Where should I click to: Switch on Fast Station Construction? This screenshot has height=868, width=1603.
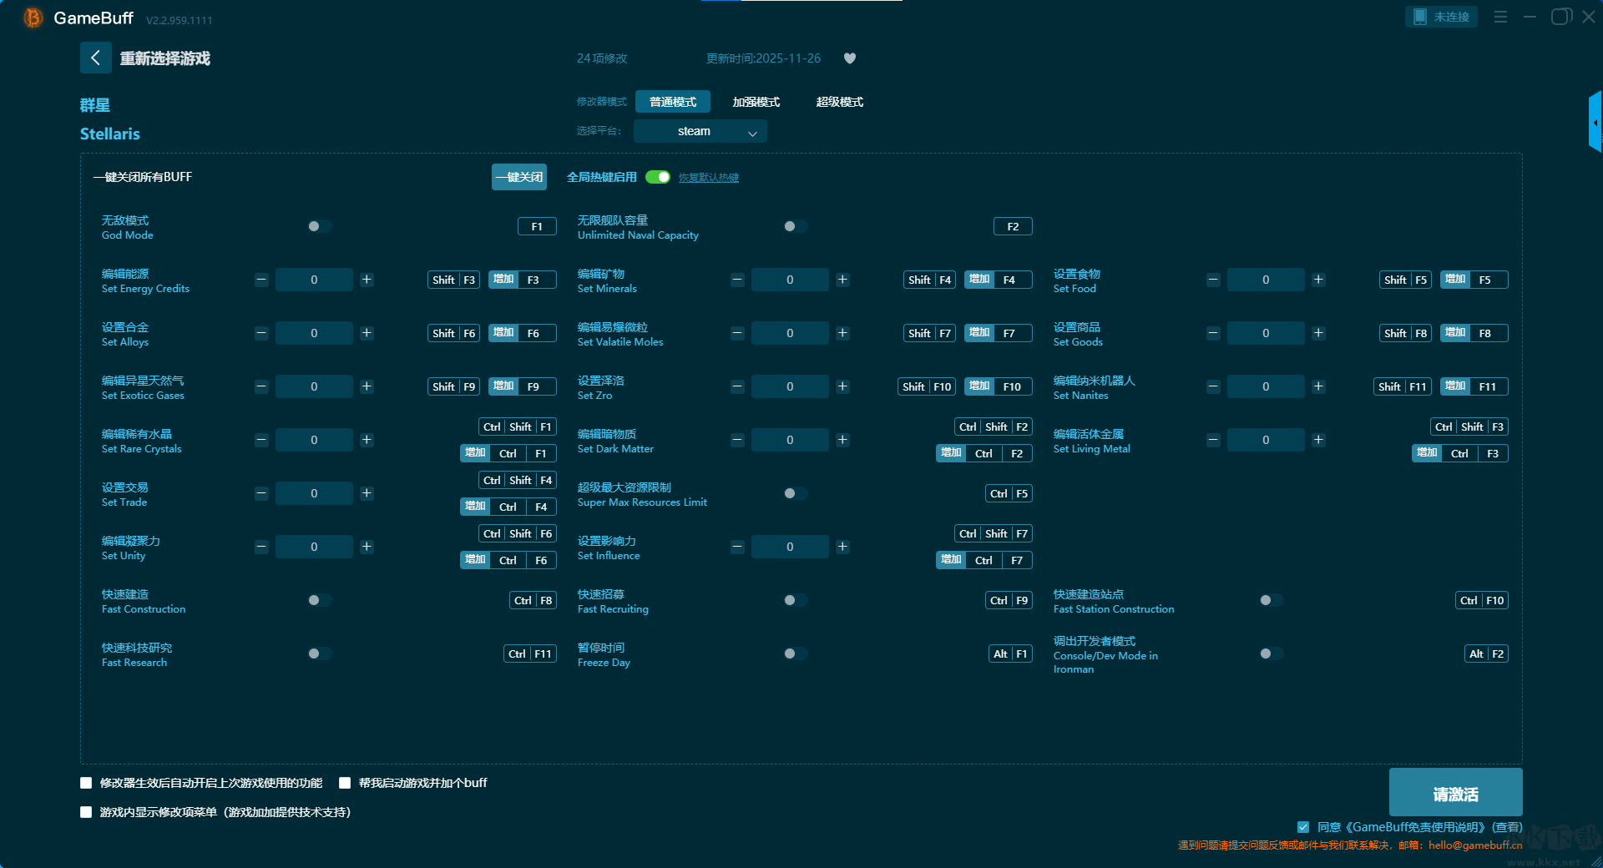coord(1271,600)
